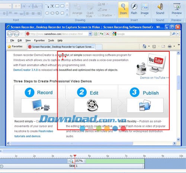Click the Zoom button in Insert group
This screenshot has height=173, width=186.
click(123, 9)
